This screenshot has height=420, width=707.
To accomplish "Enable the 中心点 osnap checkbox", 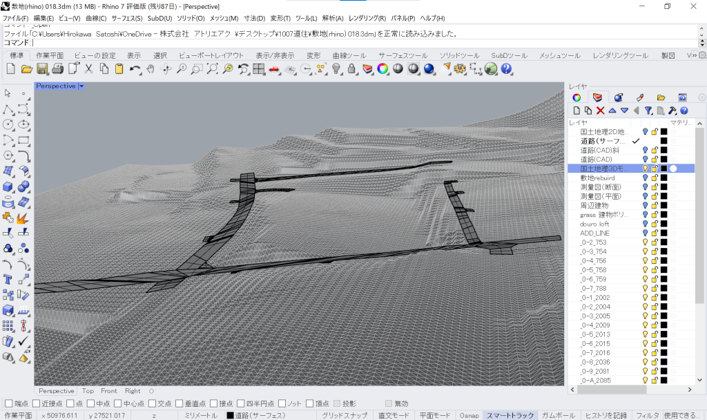I will (x=117, y=403).
